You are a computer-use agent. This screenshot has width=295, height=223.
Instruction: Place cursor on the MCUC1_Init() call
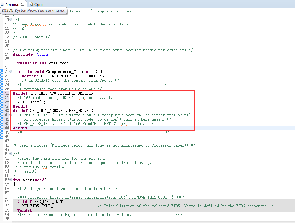(31, 102)
